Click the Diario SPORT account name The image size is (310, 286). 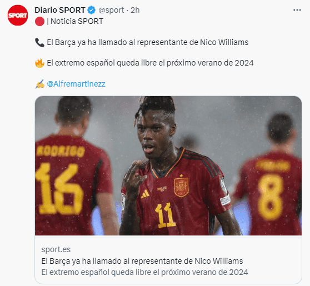click(x=59, y=10)
